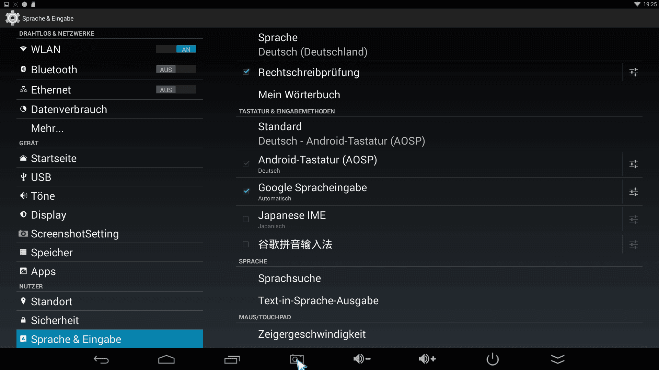Open Google Spracheingabe settings icon

tap(633, 192)
